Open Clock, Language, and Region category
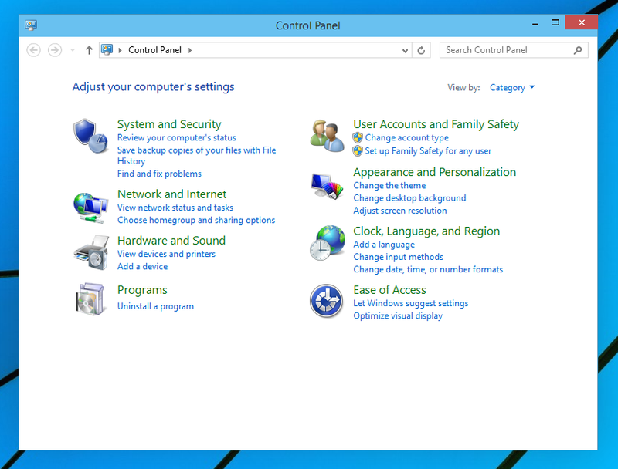Image resolution: width=618 pixels, height=469 pixels. click(x=426, y=231)
